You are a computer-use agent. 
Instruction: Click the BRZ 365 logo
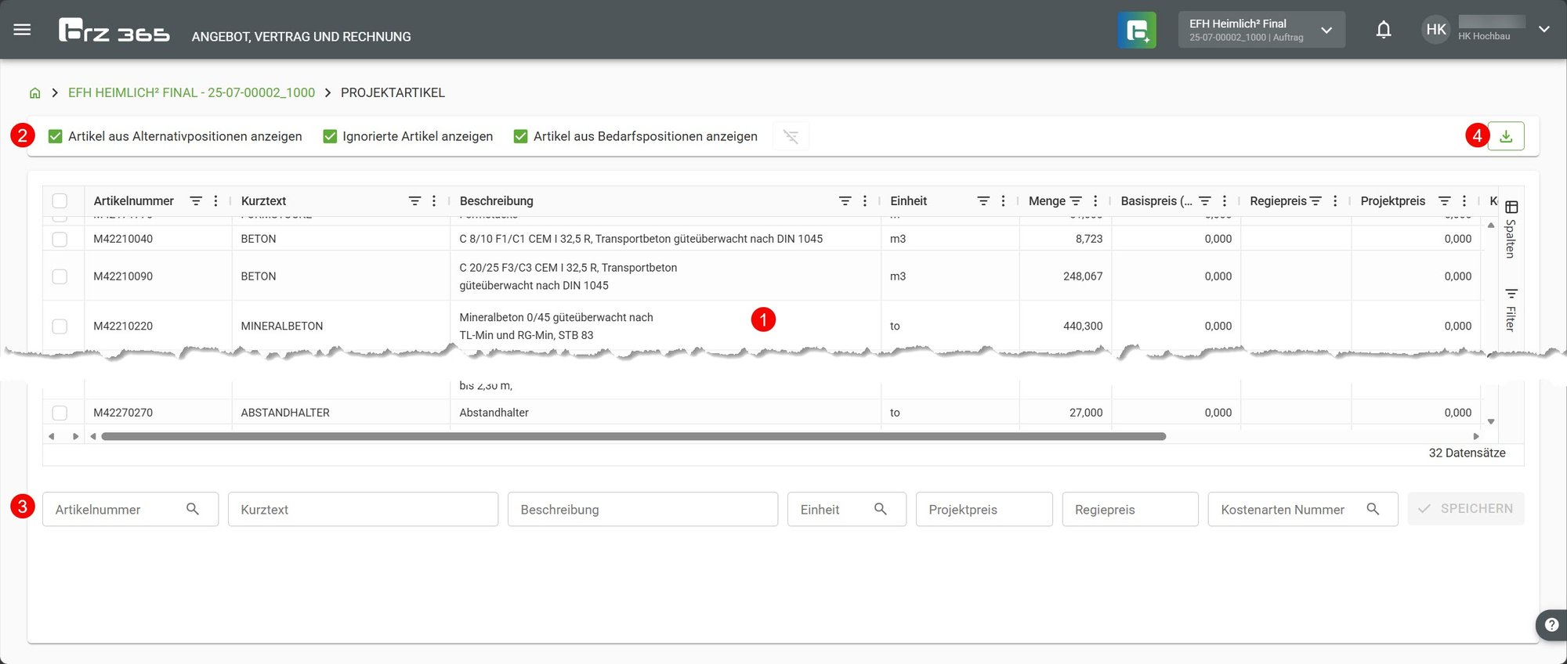point(114,31)
